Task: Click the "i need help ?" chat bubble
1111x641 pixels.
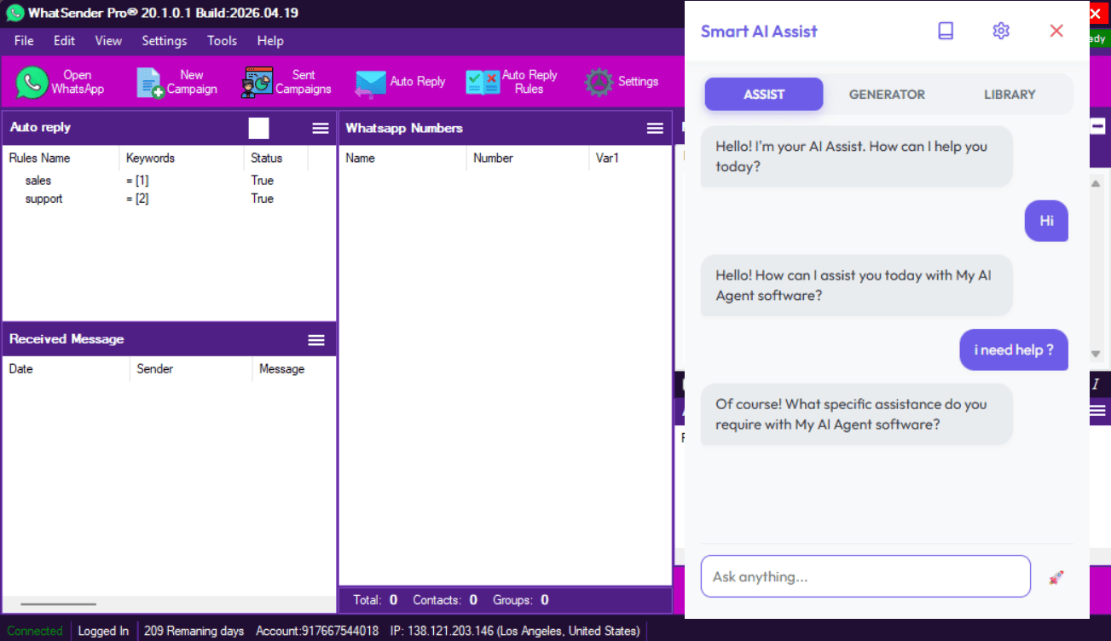Action: 1014,349
